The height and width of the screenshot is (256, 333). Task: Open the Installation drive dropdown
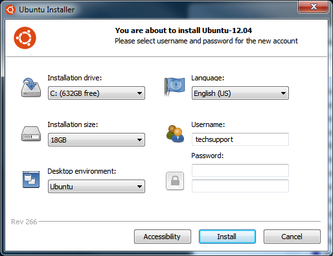pos(97,93)
